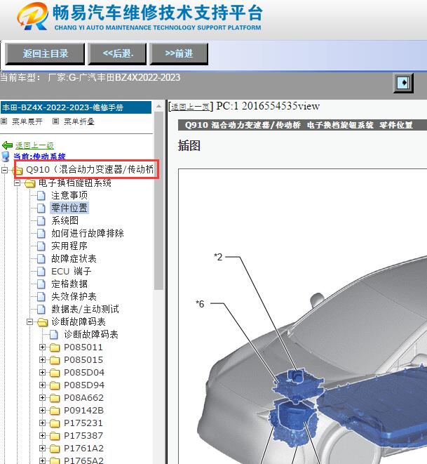Click the page icon for 数据表/主动测试

pyautogui.click(x=41, y=310)
